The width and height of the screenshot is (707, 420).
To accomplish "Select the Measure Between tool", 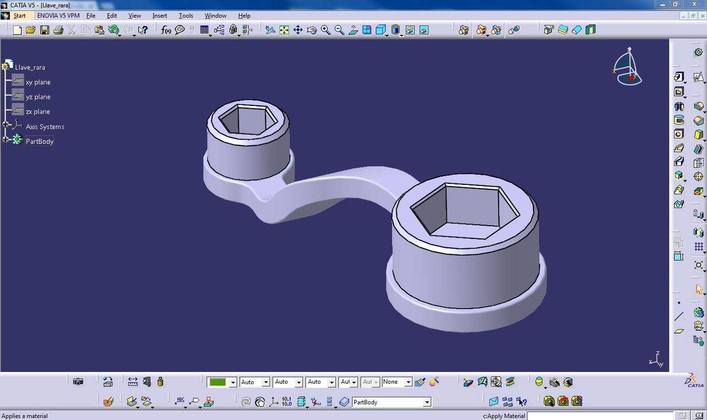I will tap(133, 381).
